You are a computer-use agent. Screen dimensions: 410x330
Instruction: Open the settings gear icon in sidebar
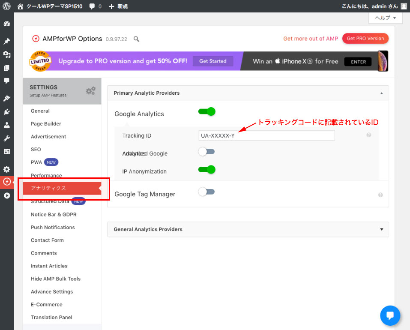pyautogui.click(x=7, y=169)
